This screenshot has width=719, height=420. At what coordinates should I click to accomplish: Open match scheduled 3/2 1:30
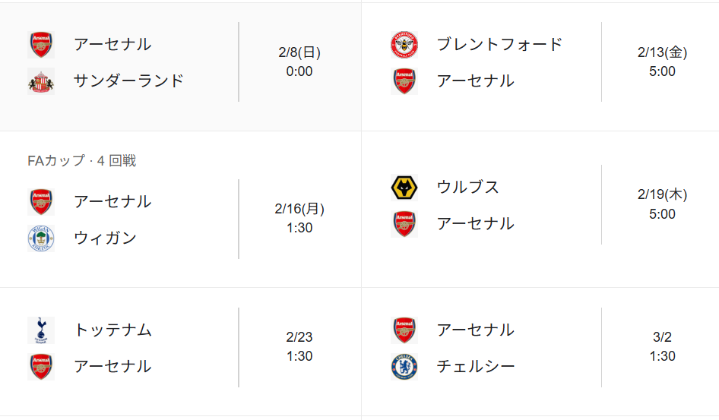tap(662, 347)
